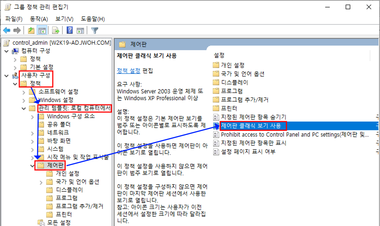Screen dimensions: 380x226
Task: Expand 국가 및 언어 옵션 in tree
Action: pos(41,182)
